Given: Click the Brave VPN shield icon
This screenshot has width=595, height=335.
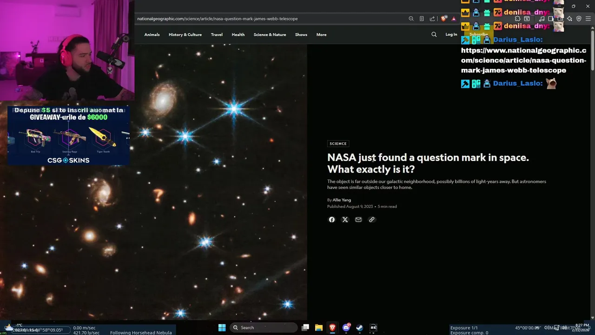Looking at the screenshot, I should tap(579, 19).
